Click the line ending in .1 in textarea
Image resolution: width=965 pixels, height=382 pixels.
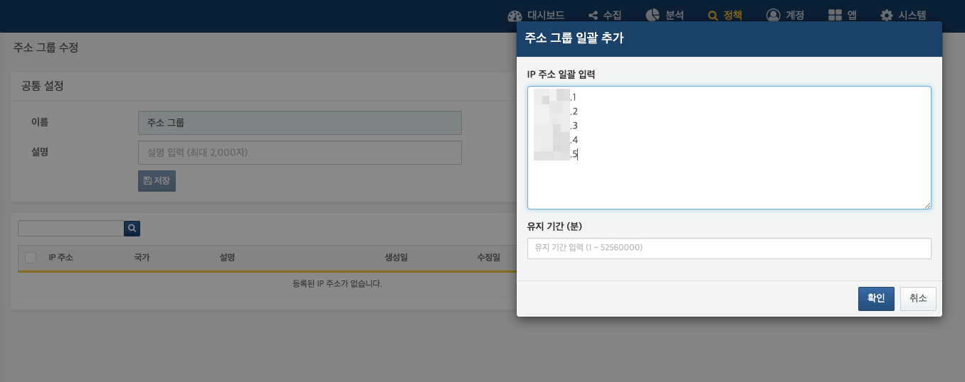(x=554, y=97)
